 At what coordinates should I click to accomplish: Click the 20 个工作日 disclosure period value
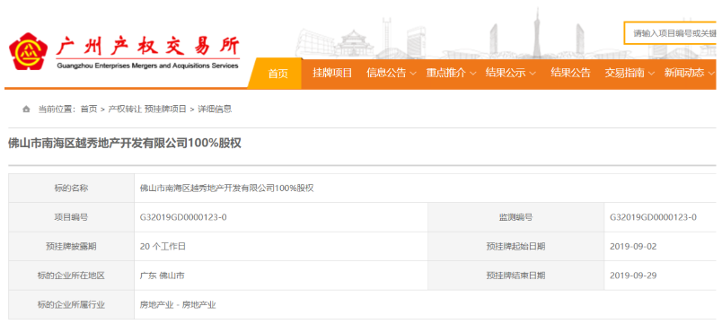point(163,247)
